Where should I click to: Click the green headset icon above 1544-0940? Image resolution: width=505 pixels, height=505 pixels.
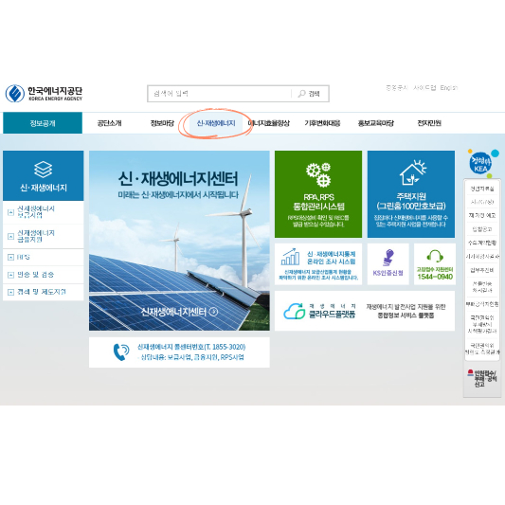435,257
